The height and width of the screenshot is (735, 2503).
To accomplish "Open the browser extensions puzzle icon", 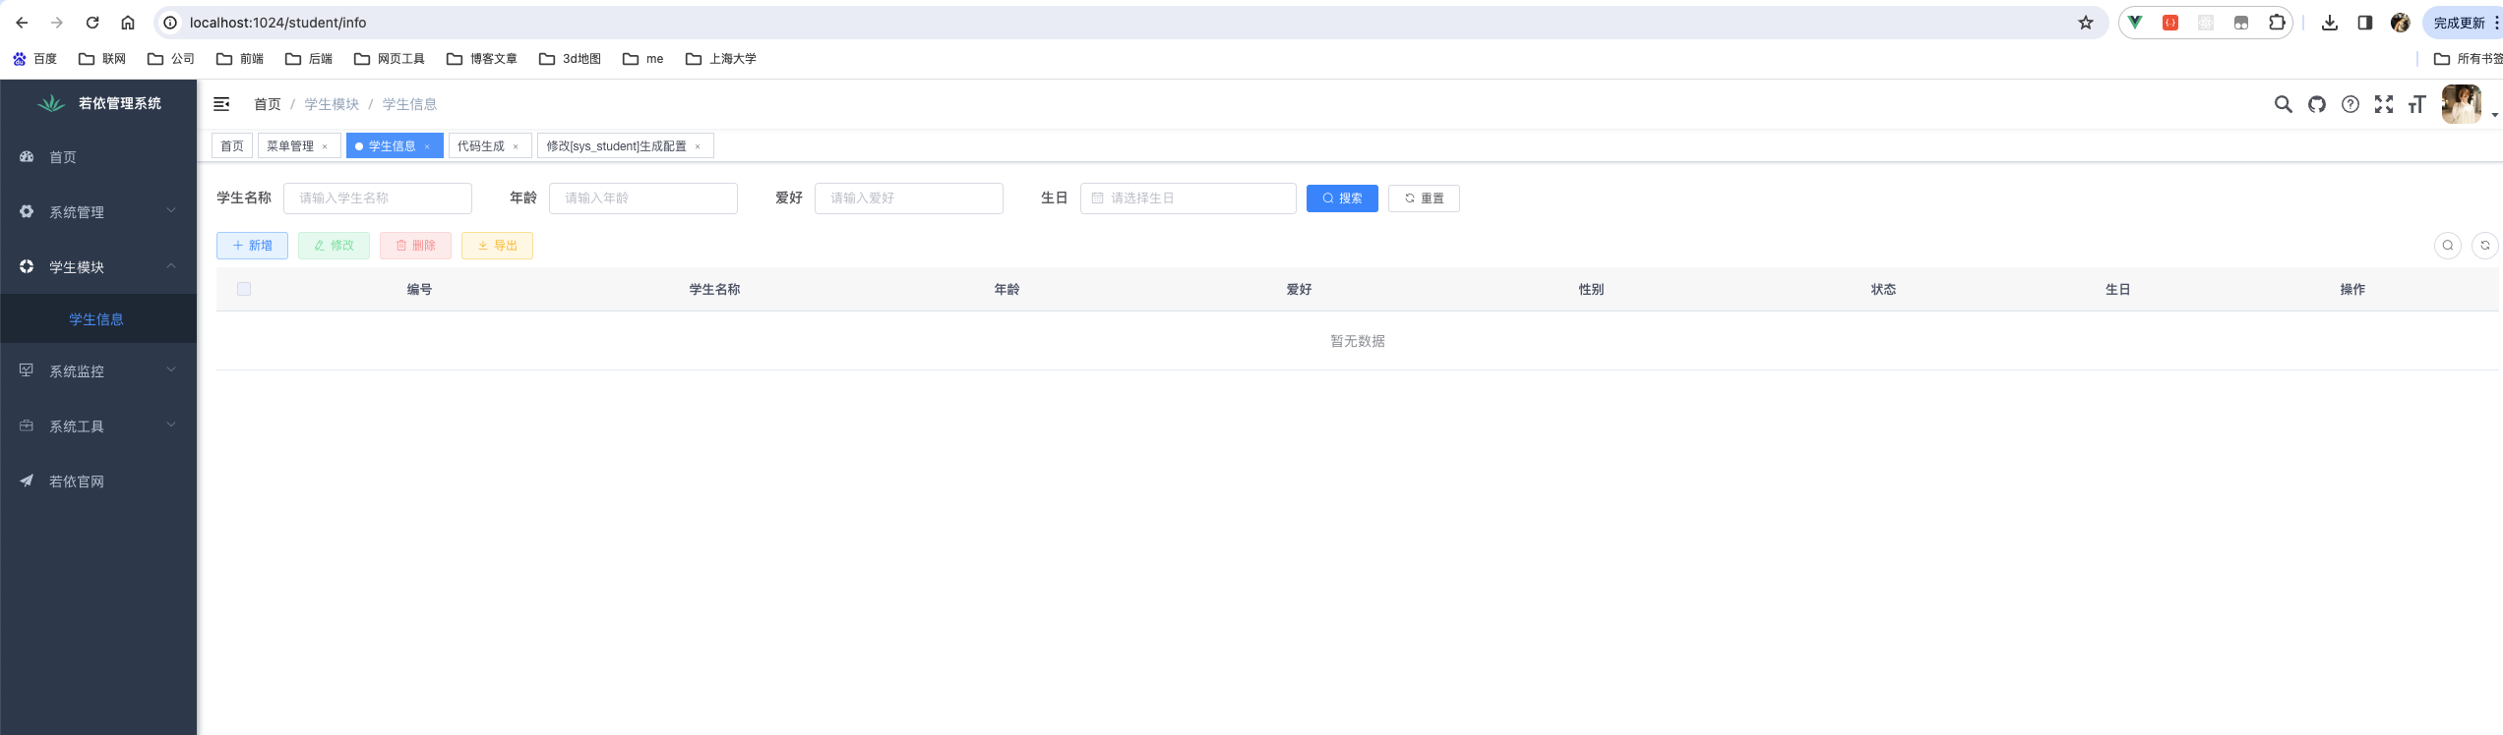I will 2277,23.
